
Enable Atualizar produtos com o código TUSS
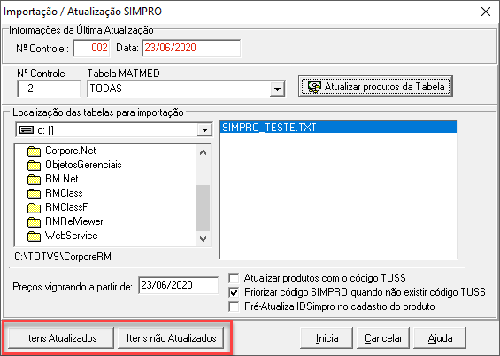point(234,278)
